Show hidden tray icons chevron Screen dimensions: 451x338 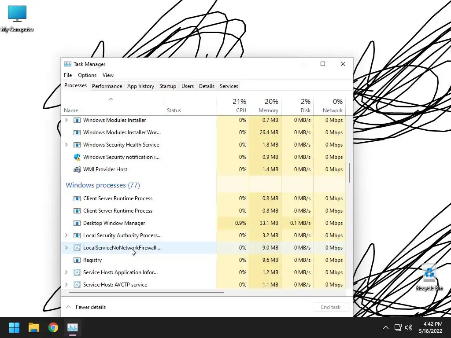pos(386,327)
